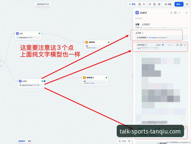Click the orange icon of 直接回复 node

(87, 42)
